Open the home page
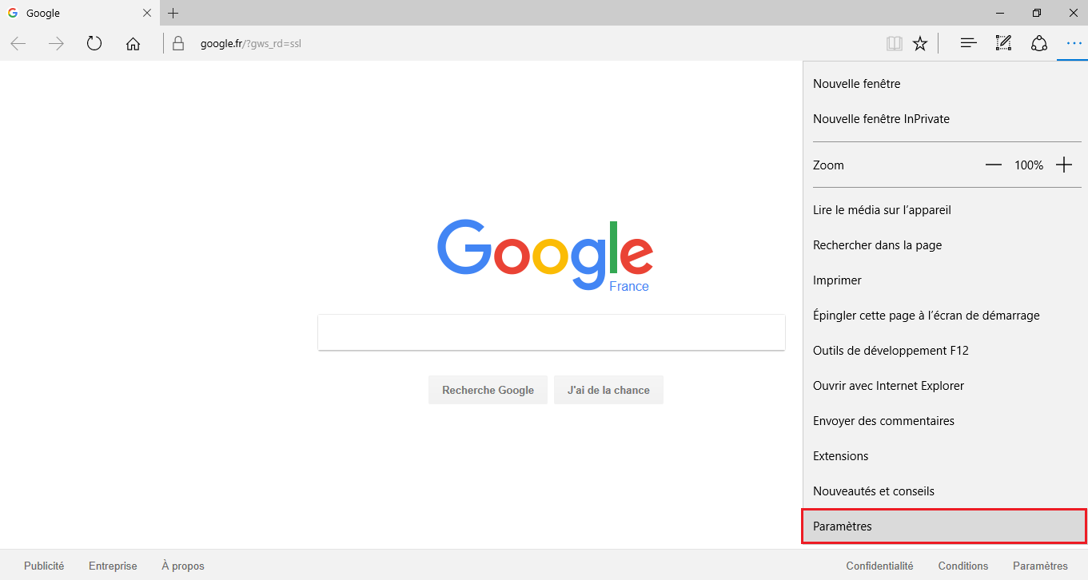 [133, 43]
